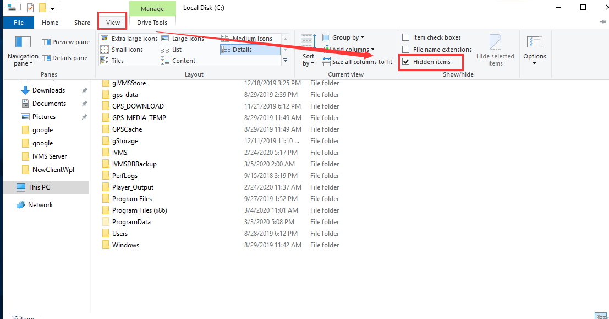Click Size all columns to fit
Viewport: 609px width, 319px height.
click(x=357, y=62)
